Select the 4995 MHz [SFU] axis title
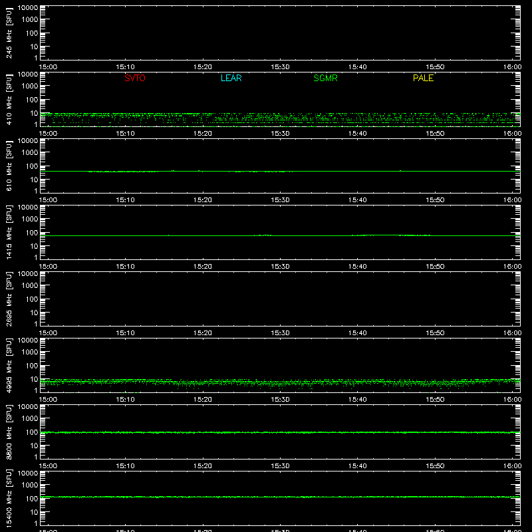Image resolution: width=532 pixels, height=532 pixels. click(9, 365)
